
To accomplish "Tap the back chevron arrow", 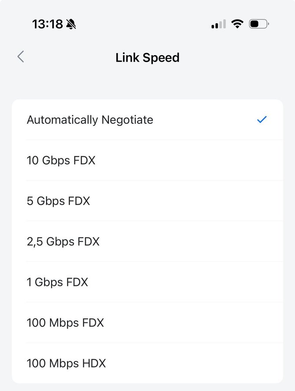I will point(20,56).
